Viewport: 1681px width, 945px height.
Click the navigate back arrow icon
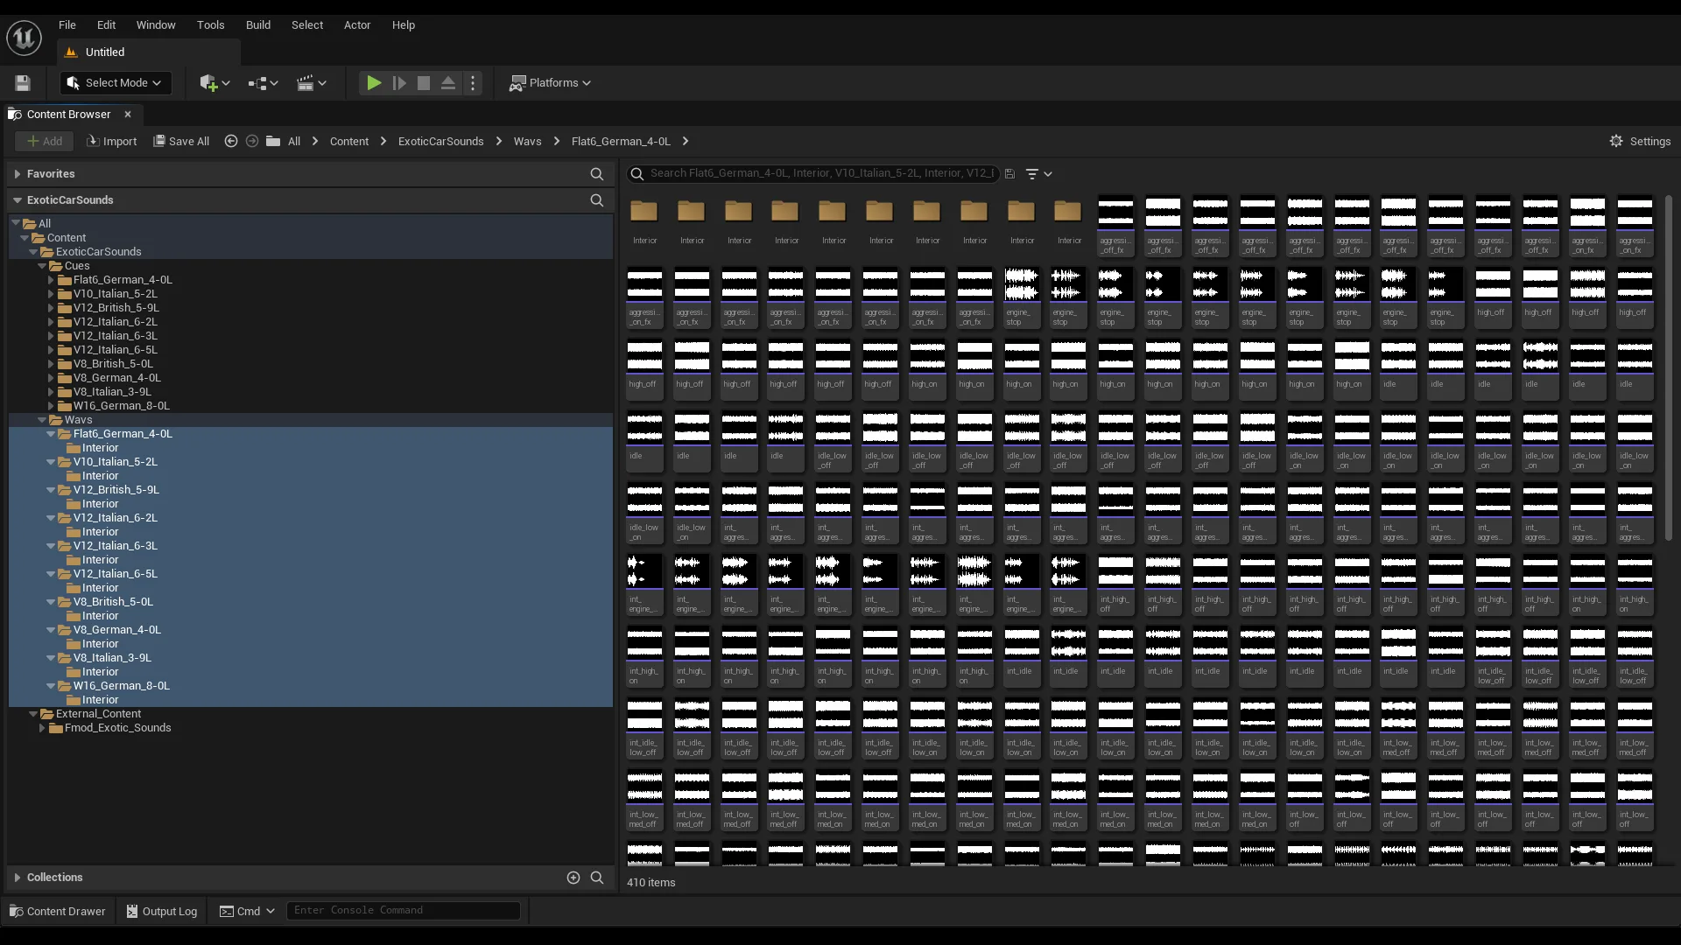point(231,142)
